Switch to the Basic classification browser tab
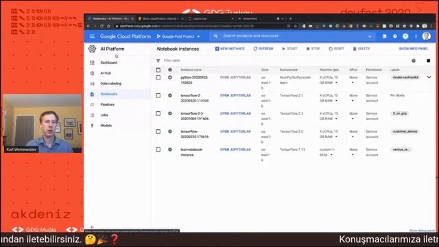 point(160,19)
